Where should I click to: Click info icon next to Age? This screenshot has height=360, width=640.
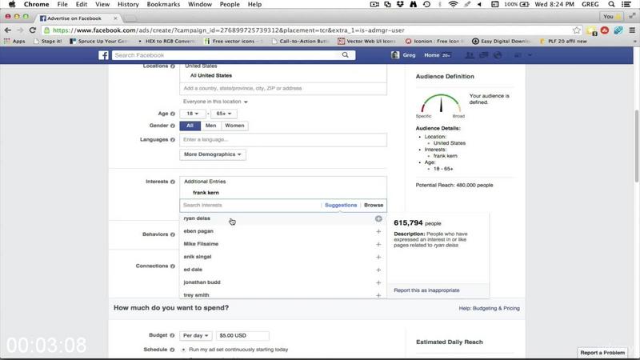173,114
